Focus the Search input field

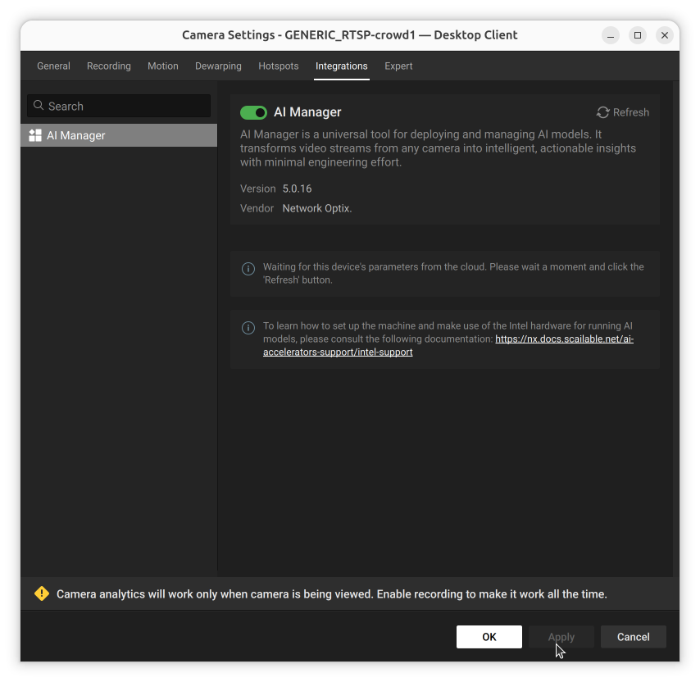(119, 106)
